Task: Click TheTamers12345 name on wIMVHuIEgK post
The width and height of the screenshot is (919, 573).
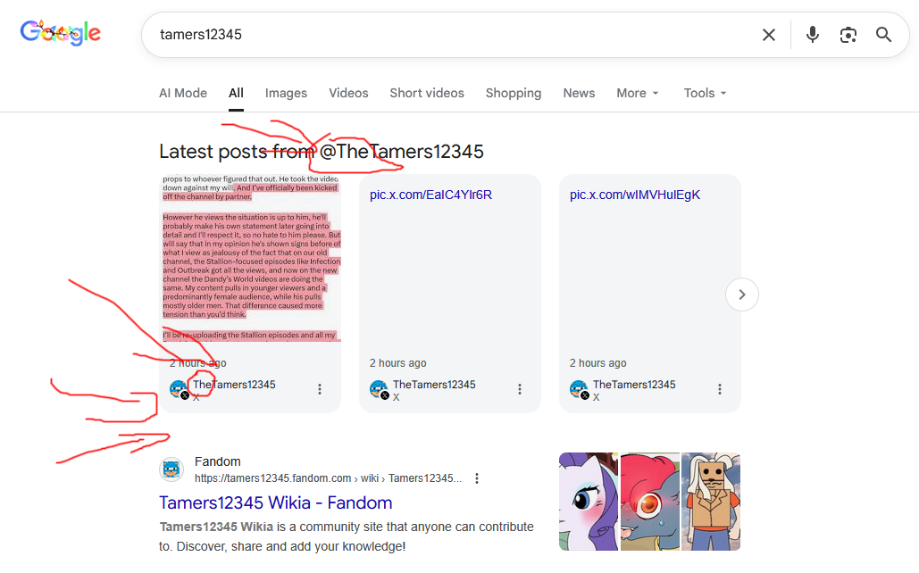Action: pyautogui.click(x=634, y=385)
